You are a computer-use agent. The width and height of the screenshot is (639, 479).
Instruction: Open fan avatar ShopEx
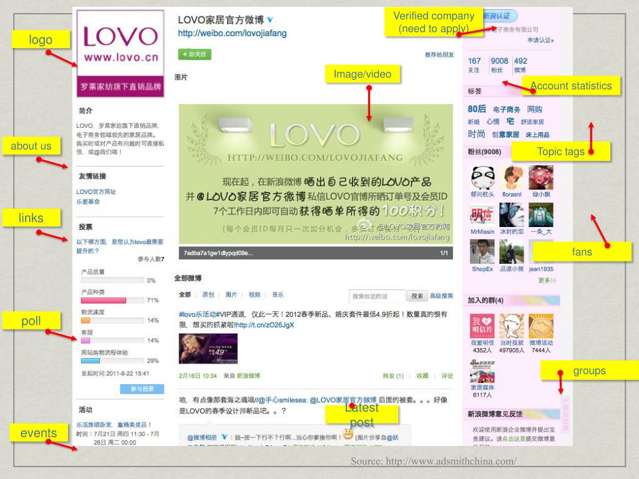(x=482, y=252)
